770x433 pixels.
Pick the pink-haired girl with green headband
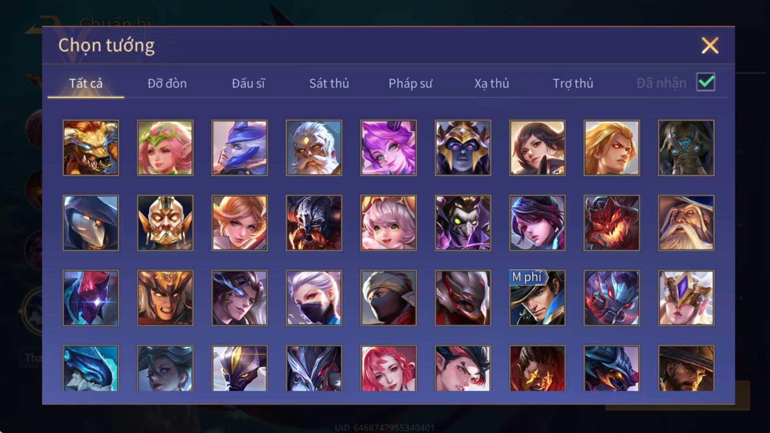165,148
